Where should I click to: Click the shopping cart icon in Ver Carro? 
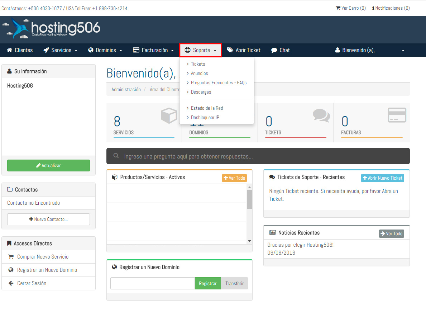[338, 8]
